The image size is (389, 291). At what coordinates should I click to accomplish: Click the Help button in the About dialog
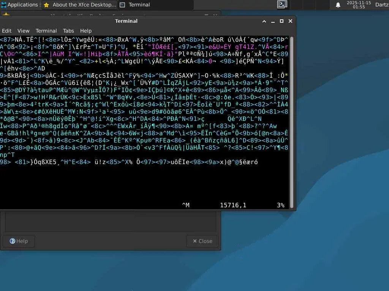click(19, 241)
